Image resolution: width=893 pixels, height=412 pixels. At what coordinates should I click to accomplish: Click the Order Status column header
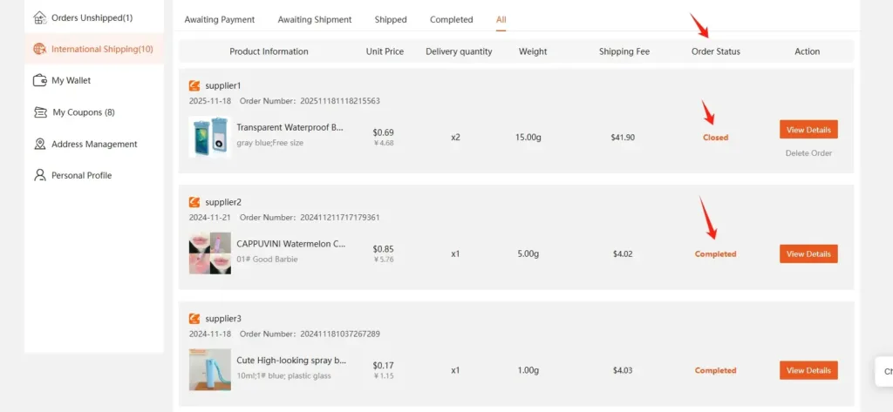pyautogui.click(x=716, y=51)
